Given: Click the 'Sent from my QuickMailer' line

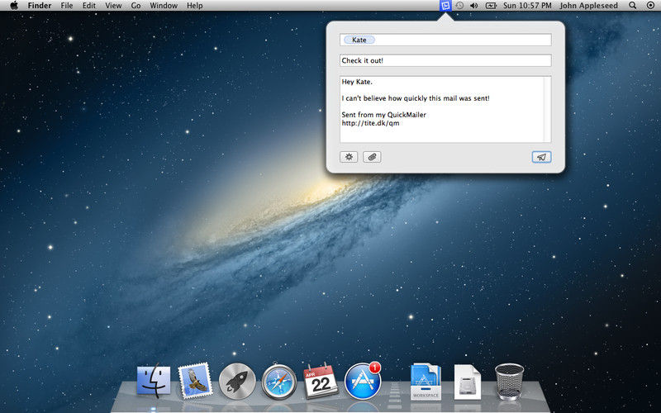Looking at the screenshot, I should 384,115.
